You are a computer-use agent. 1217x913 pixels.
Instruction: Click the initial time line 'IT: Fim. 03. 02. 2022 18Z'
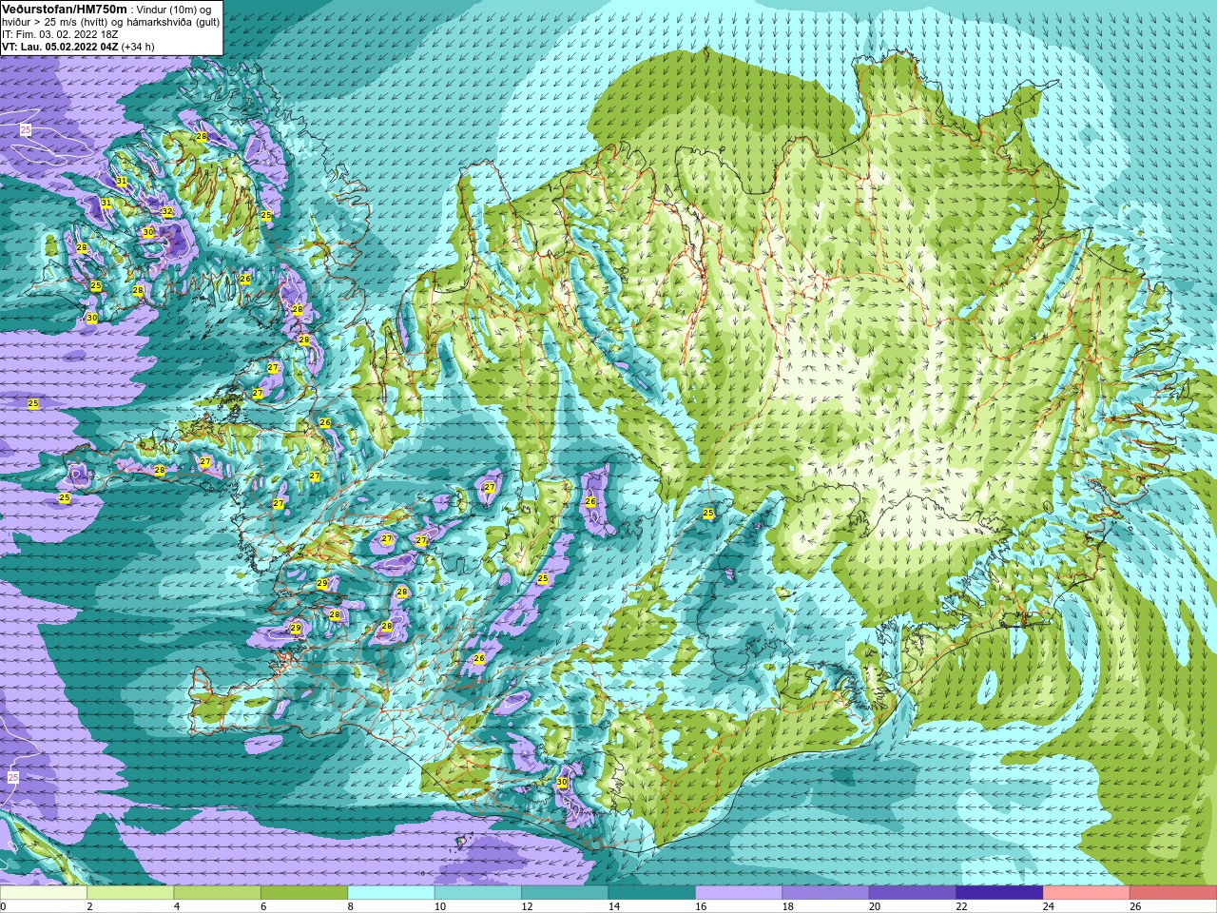click(60, 34)
